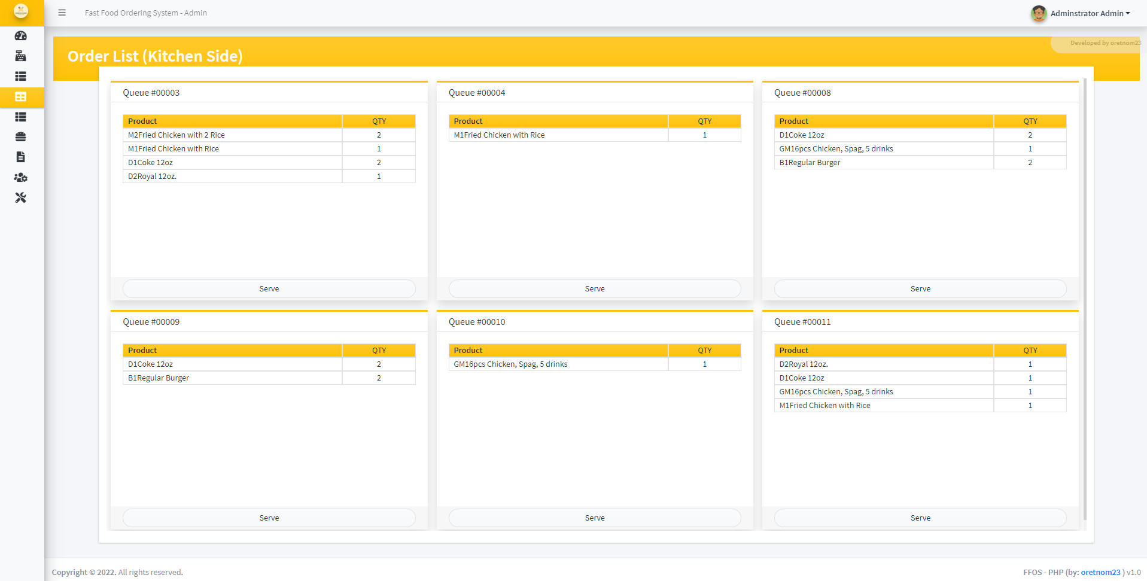Open the products menu via burger icon
Screen dimensions: 1147x581
coord(21,137)
